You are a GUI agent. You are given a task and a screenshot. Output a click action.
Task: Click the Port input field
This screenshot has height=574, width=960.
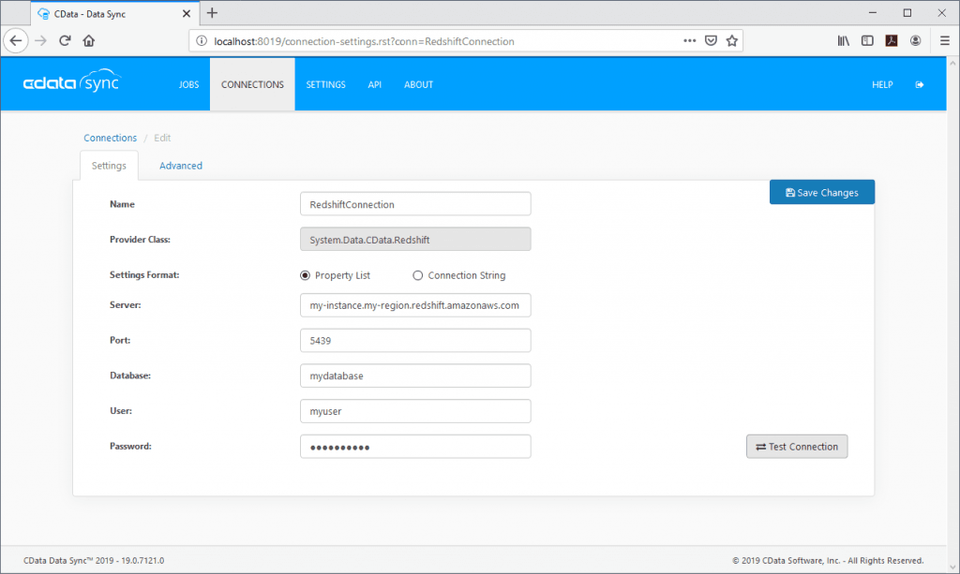click(x=415, y=341)
